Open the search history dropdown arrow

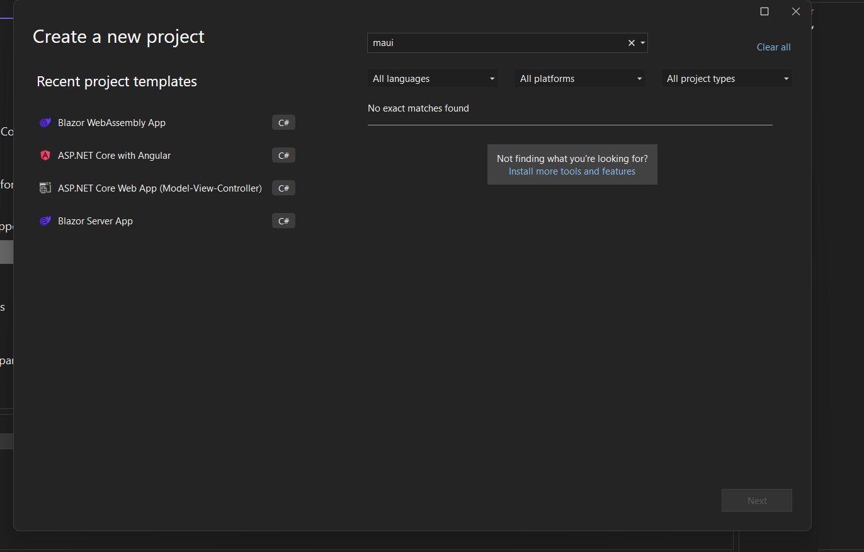click(x=642, y=42)
